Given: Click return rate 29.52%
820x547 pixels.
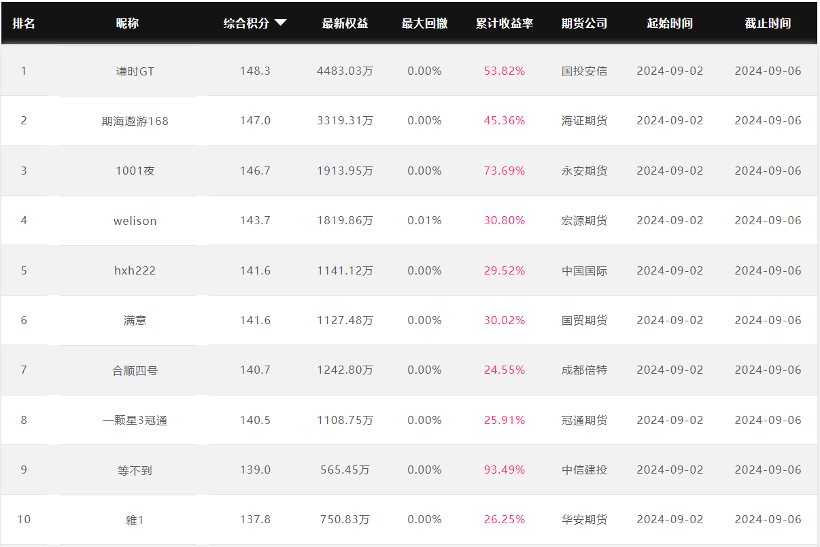Looking at the screenshot, I should point(505,270).
